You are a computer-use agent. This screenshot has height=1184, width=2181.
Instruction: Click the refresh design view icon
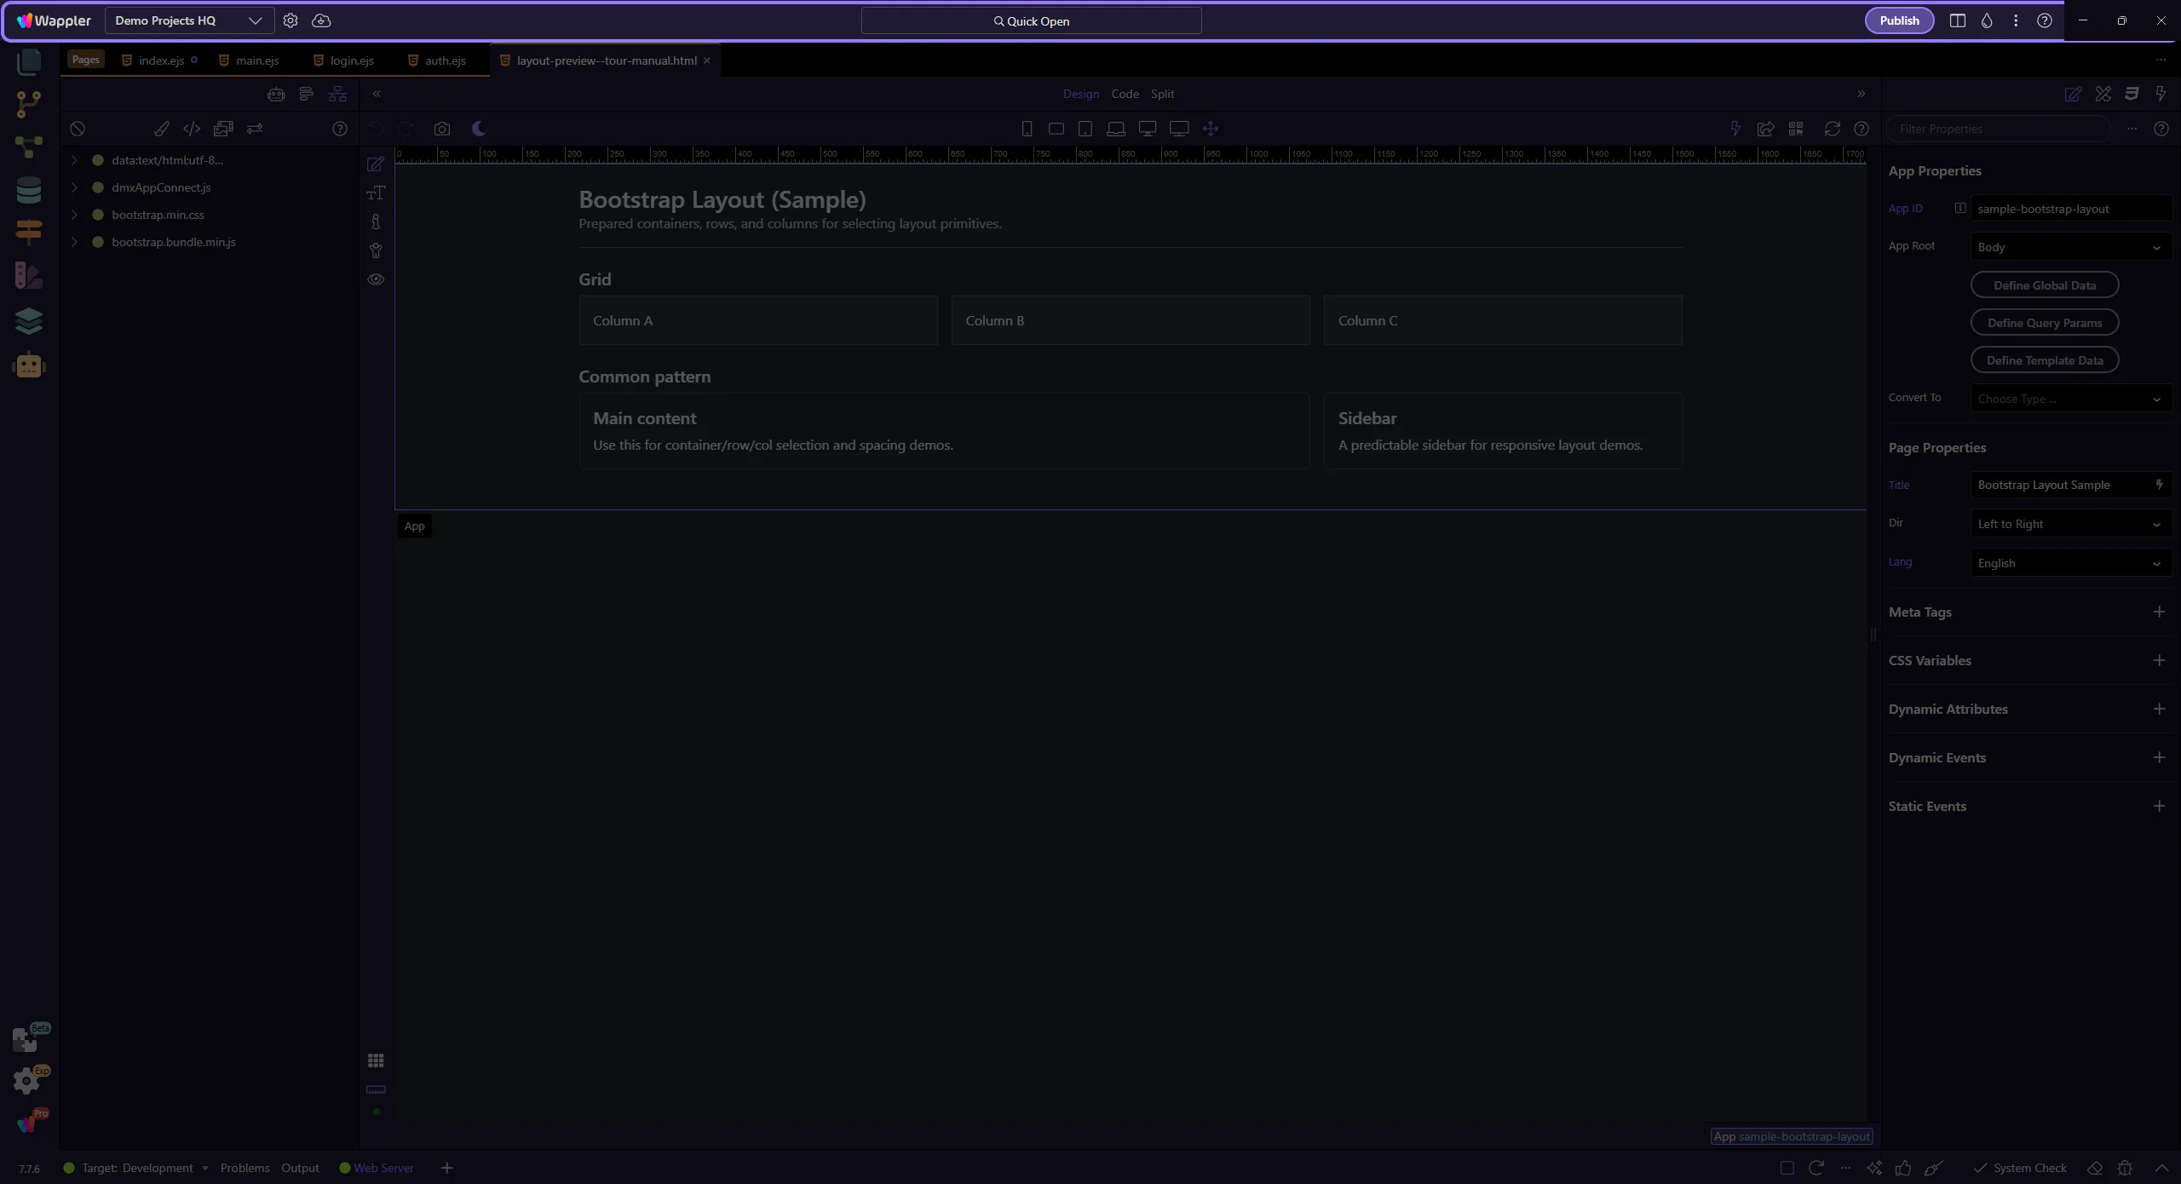[x=1832, y=129]
